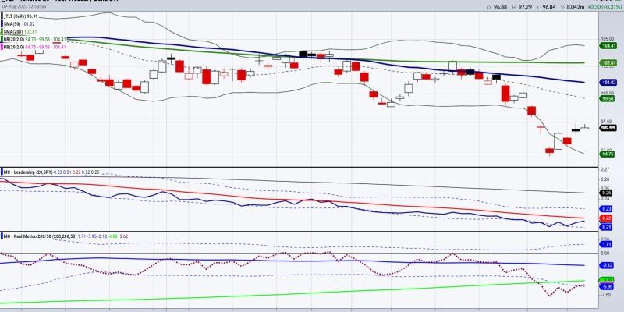
Task: Select the SMA(200) 102.81 legend entry
Action: [x=22, y=31]
